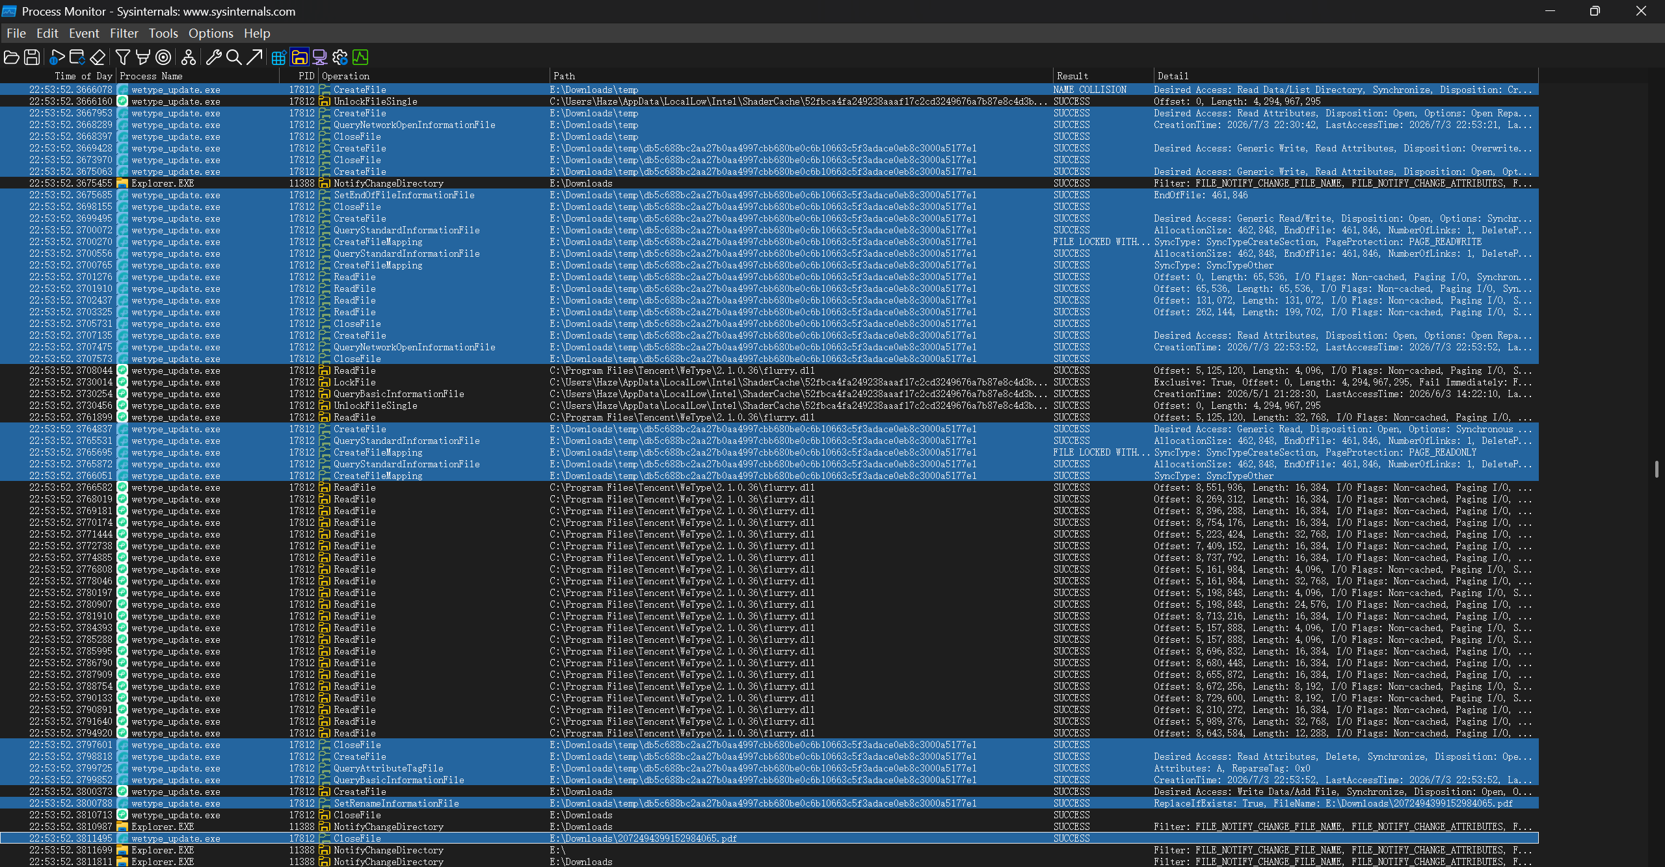
Task: Click the E:\ path of the NotifyChangeDirectory row
Action: (x=557, y=850)
